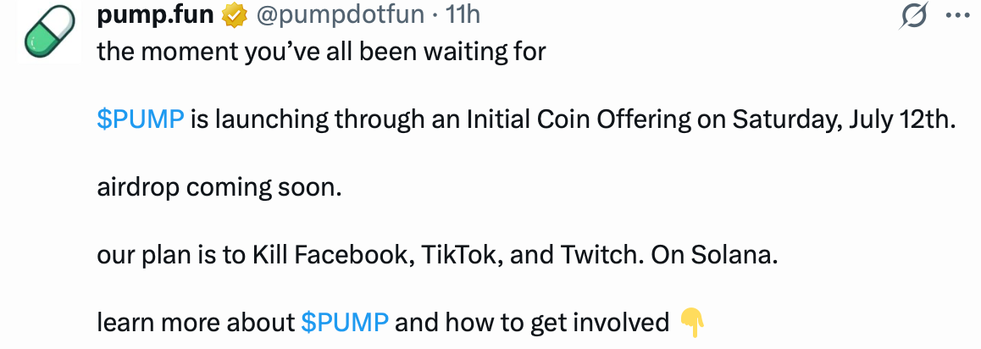
Task: Open the Grok explain-post icon
Action: coord(913,15)
